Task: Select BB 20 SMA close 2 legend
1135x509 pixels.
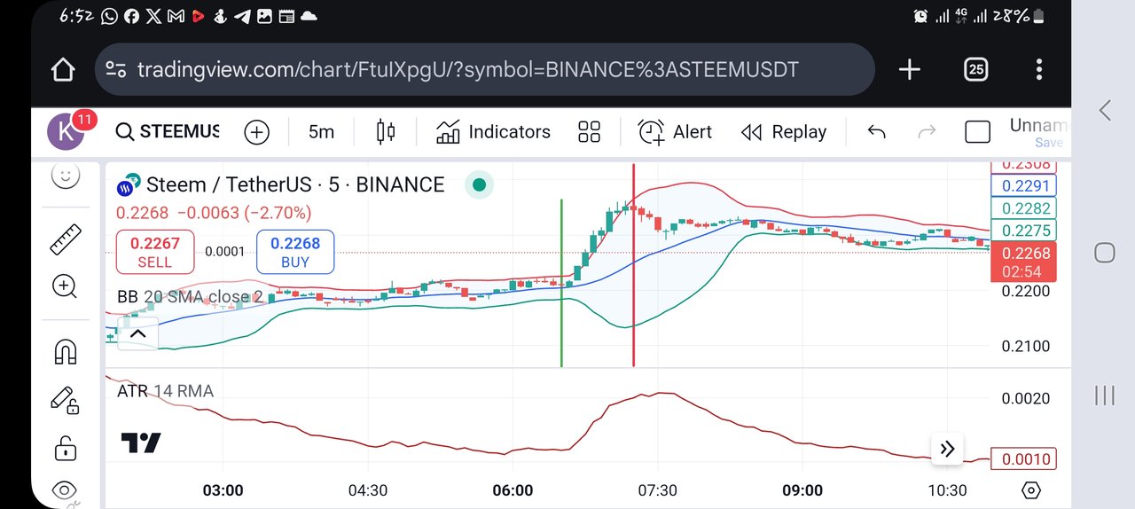Action: [190, 296]
